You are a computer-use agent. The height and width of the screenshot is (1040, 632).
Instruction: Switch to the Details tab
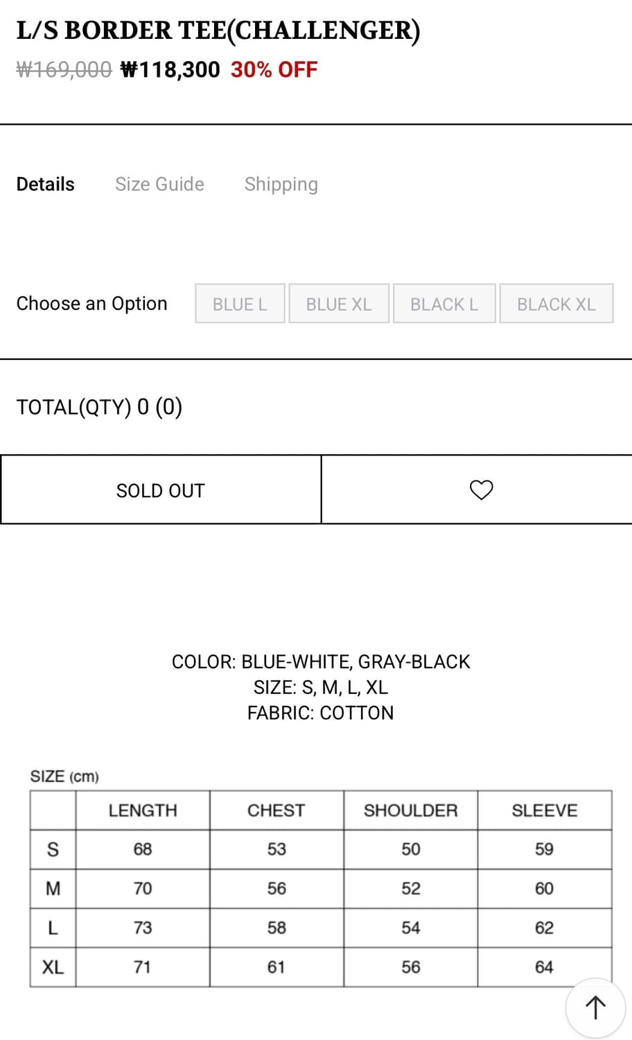pyautogui.click(x=46, y=184)
